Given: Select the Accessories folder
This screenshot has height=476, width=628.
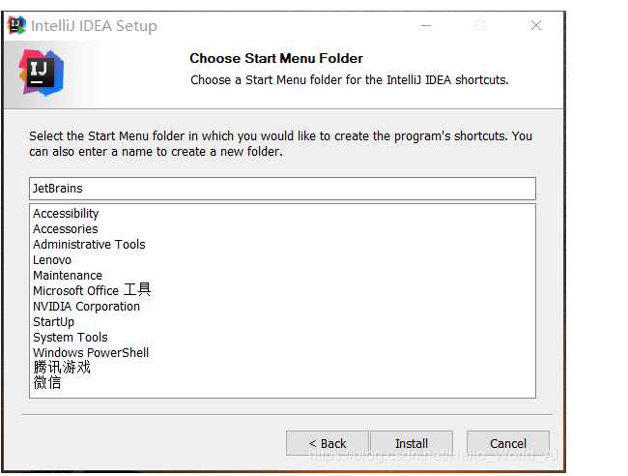Looking at the screenshot, I should click(x=66, y=229).
